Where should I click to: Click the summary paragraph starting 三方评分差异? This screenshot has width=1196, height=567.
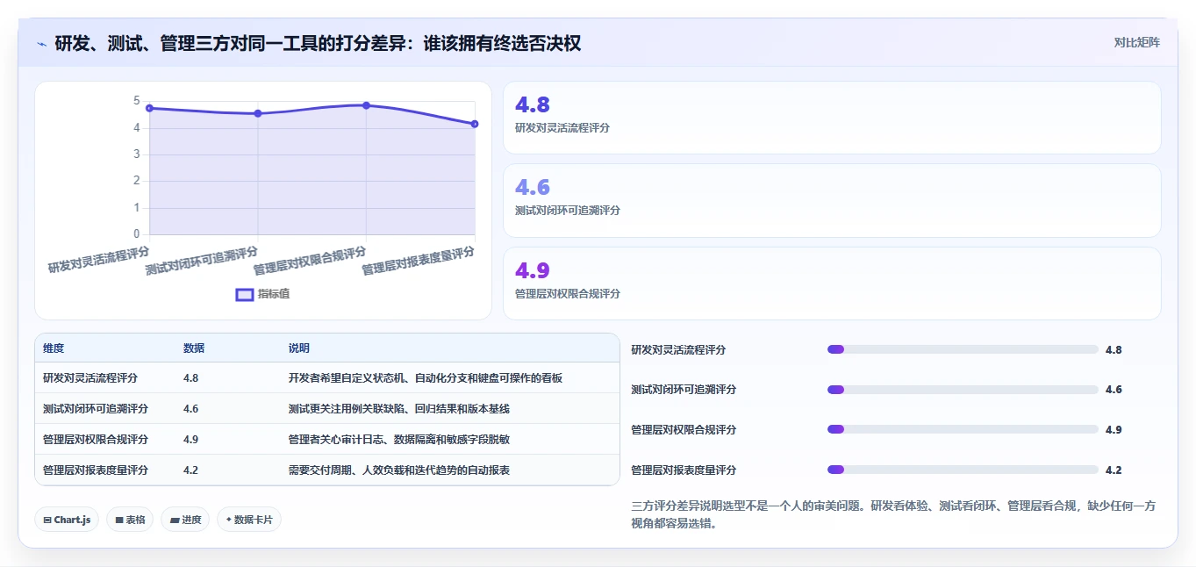point(892,515)
